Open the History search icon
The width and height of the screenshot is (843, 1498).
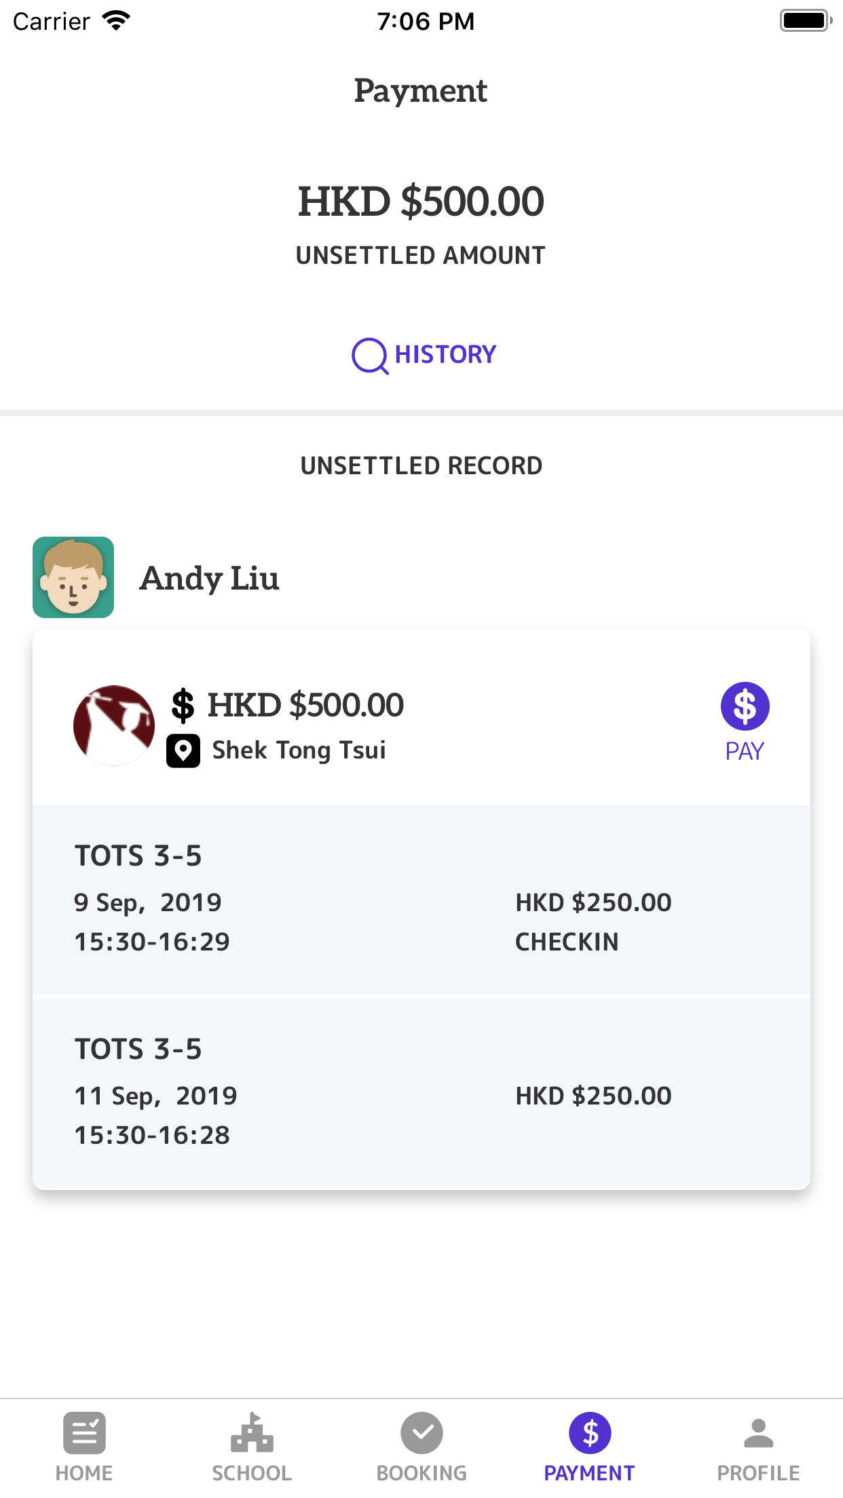[x=370, y=356]
